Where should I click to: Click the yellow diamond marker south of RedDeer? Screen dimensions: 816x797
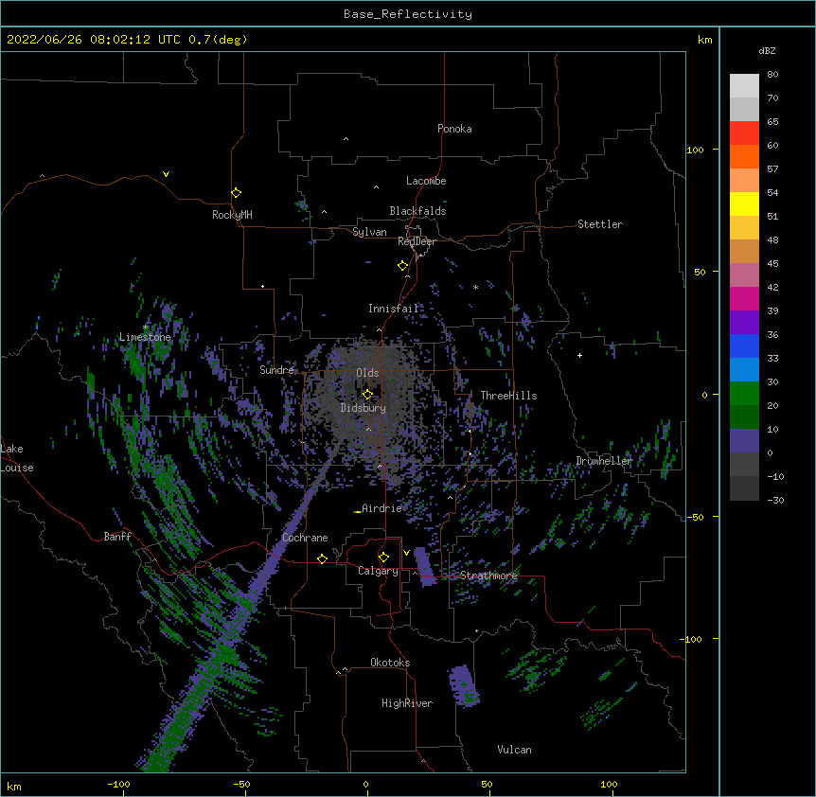403,266
